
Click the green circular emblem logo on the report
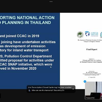[x=80, y=35]
